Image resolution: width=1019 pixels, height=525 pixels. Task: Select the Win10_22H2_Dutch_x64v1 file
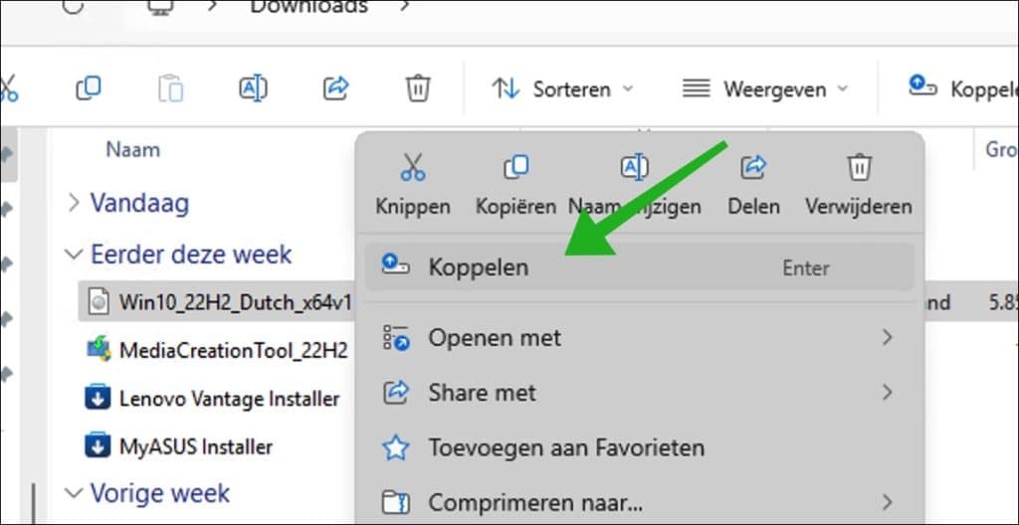tap(235, 302)
